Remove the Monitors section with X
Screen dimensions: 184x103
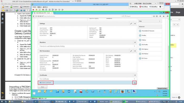(x=135, y=42)
